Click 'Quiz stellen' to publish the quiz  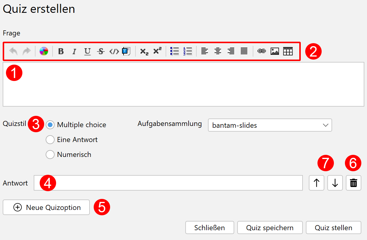(333, 227)
